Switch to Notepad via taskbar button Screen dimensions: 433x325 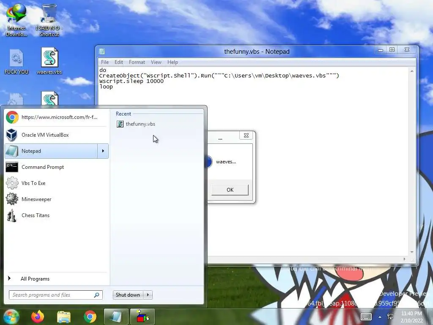pyautogui.click(x=116, y=317)
